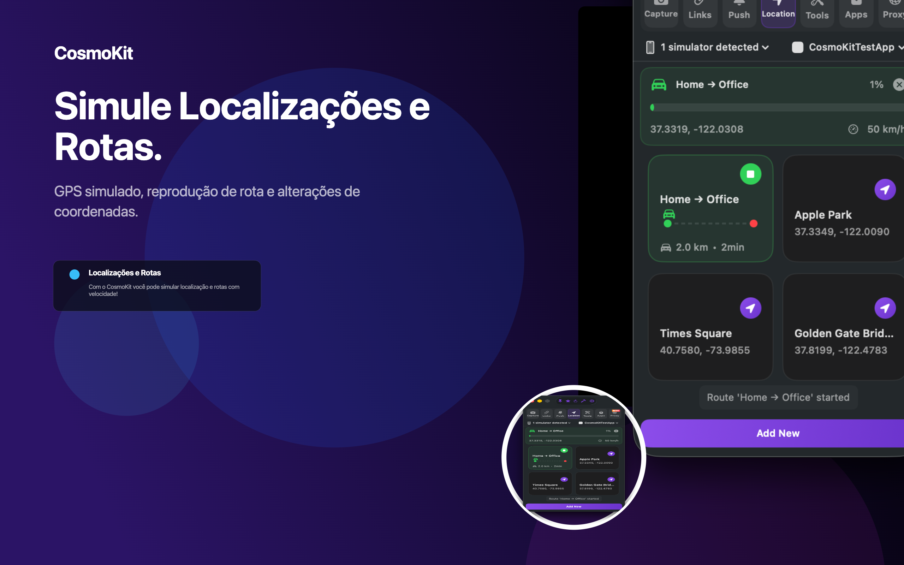Click the CosmoKit logo

pyautogui.click(x=93, y=53)
